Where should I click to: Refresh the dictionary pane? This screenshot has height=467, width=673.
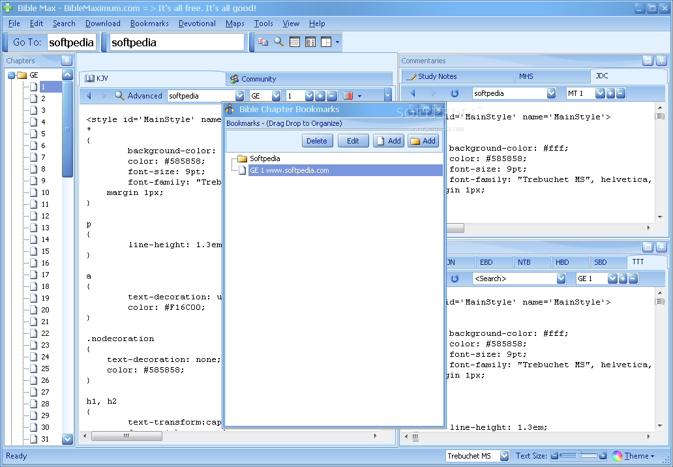tap(455, 279)
